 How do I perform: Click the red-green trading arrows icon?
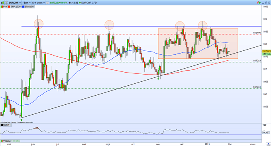coord(259,3)
